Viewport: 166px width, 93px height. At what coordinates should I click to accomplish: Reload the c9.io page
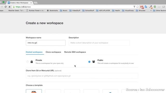click(6, 7)
